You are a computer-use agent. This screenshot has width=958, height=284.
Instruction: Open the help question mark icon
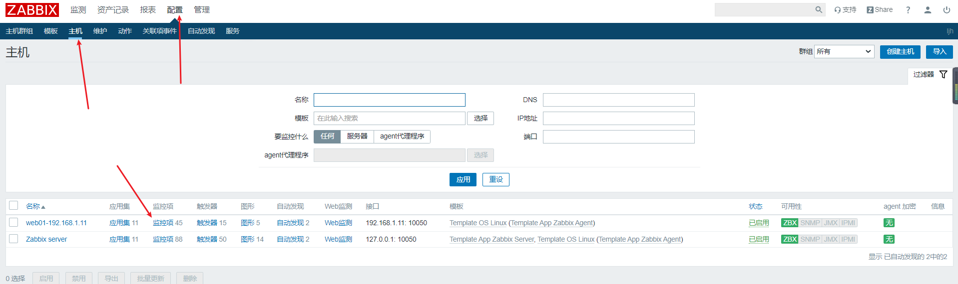point(908,9)
